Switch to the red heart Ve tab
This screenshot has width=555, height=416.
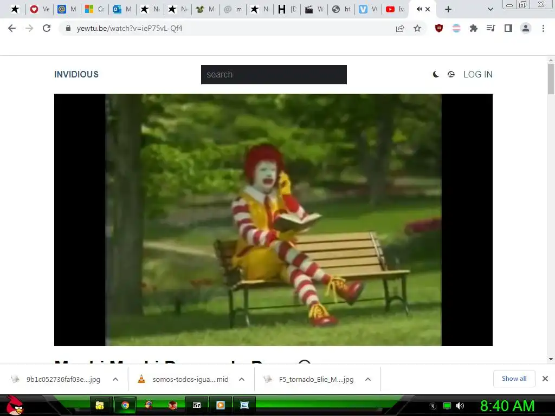(x=40, y=9)
